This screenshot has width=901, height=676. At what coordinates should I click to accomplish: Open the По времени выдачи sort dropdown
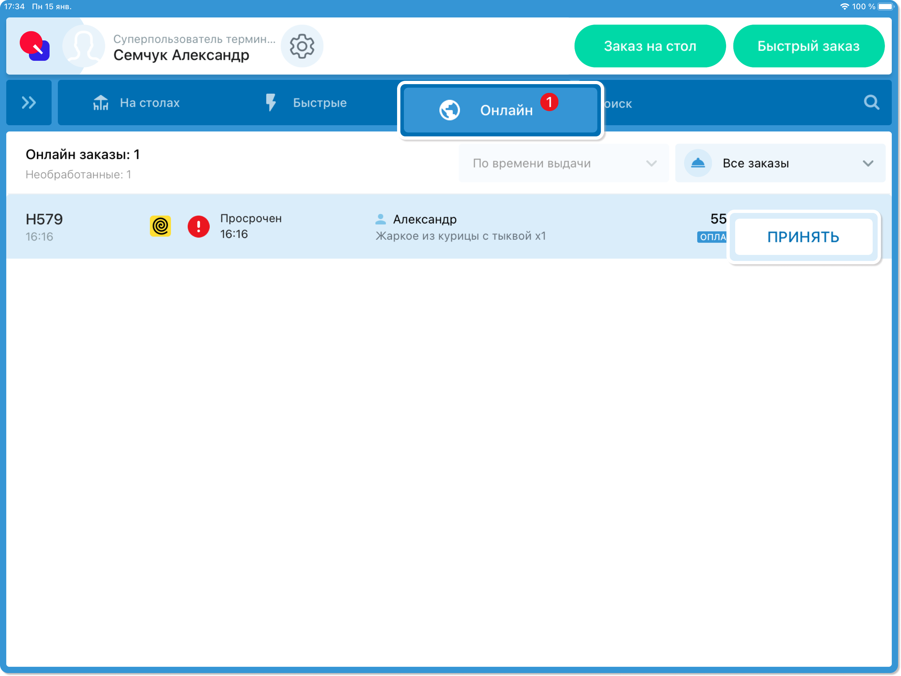(563, 163)
